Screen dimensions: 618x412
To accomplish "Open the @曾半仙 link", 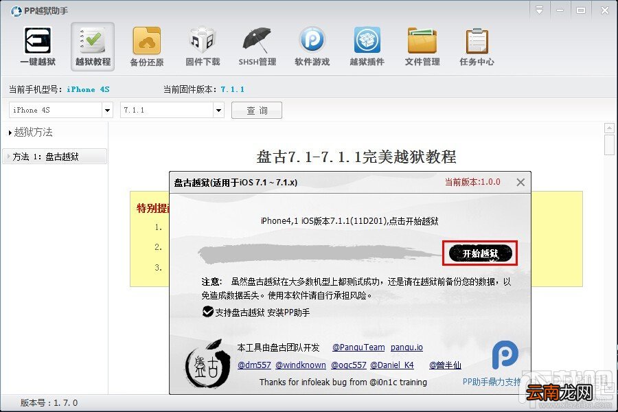I will pyautogui.click(x=446, y=365).
